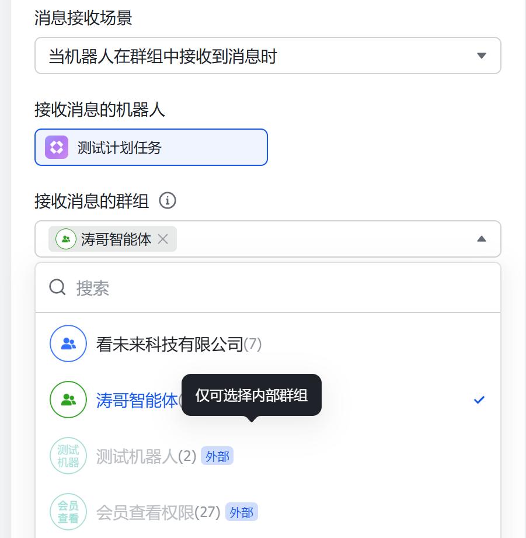Deselect 涛哥智能体 via the blue checkmark

[x=479, y=400]
